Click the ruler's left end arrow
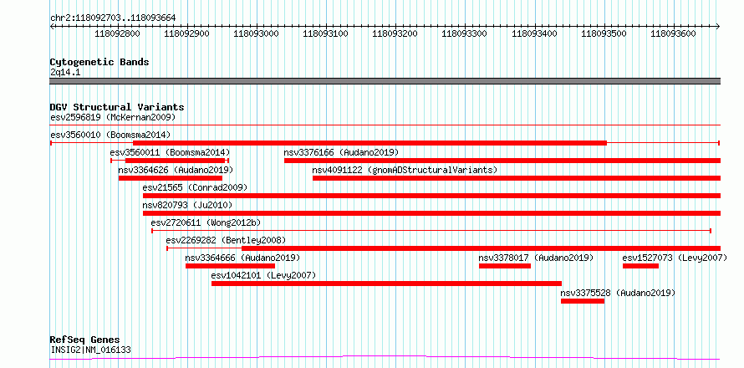This screenshot has height=368, width=744. pos(52,26)
